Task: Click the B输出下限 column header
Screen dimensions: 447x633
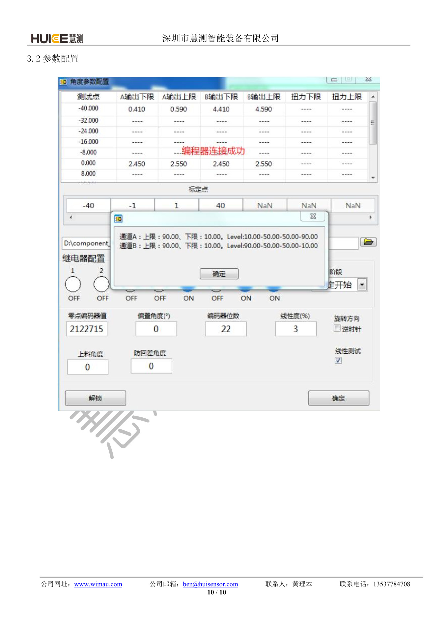Action: click(x=221, y=97)
